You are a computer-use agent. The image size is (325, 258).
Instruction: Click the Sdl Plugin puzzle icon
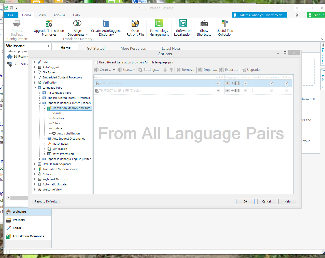[10, 57]
